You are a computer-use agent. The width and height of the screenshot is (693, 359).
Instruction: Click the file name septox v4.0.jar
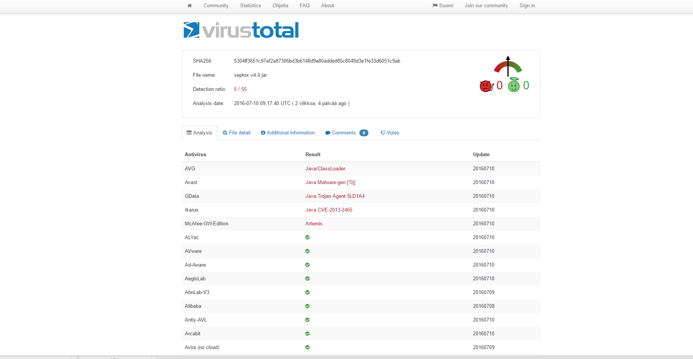pyautogui.click(x=250, y=75)
